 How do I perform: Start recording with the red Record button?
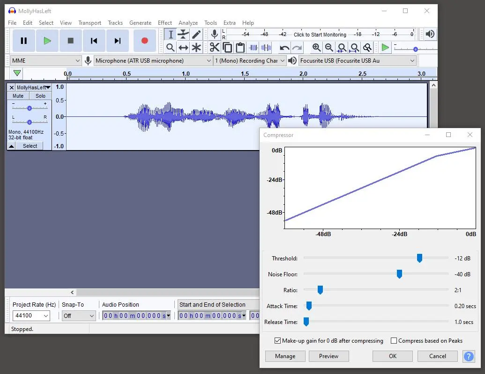point(144,41)
